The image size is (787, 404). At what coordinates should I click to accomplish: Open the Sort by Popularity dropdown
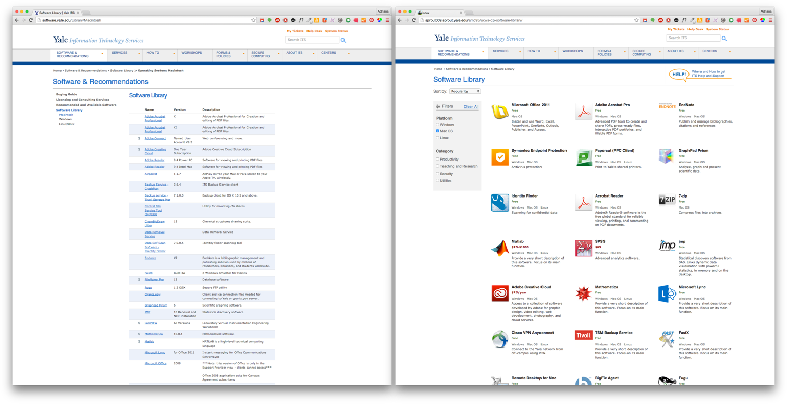point(465,91)
